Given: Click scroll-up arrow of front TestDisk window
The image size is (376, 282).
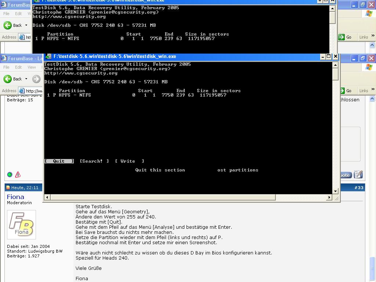Looking at the screenshot, I should (336, 65).
